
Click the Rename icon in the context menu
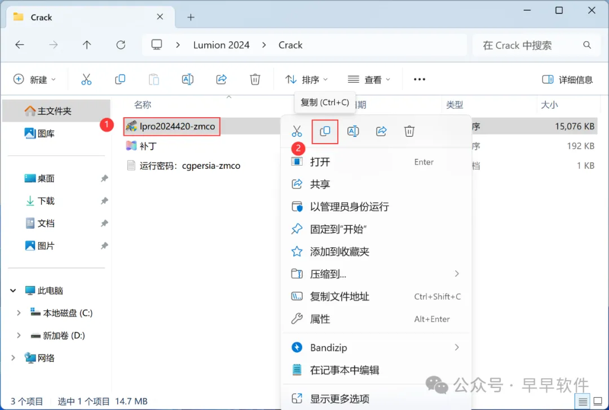point(353,131)
